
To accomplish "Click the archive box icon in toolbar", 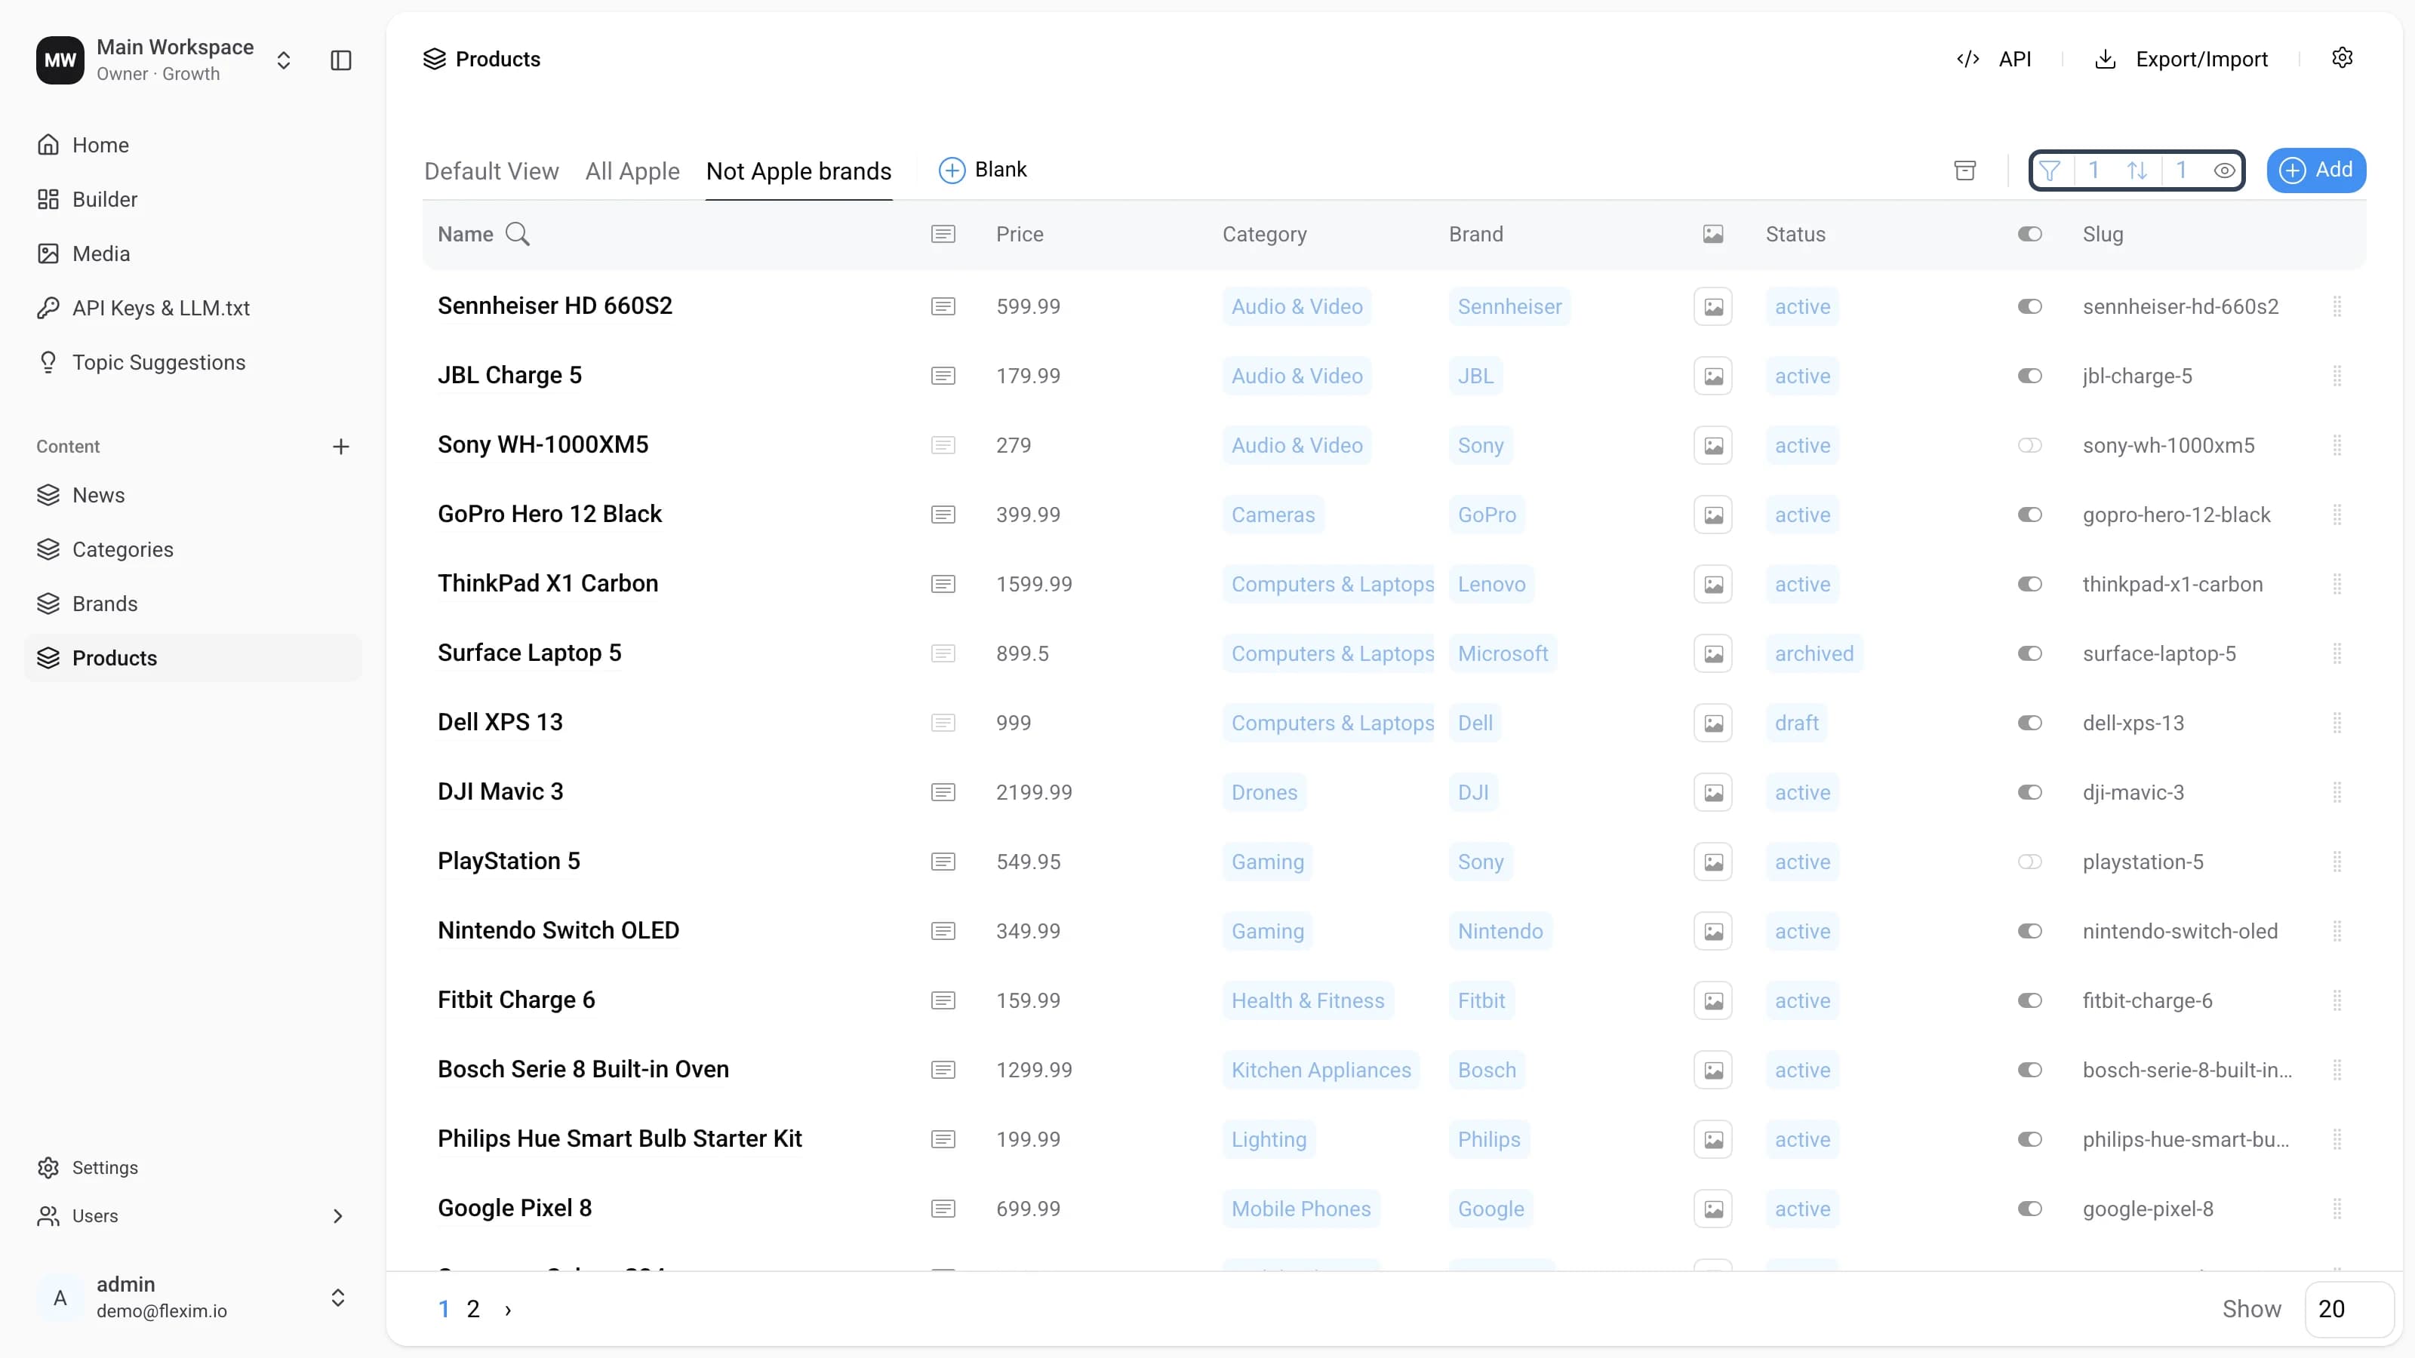I will tap(1965, 170).
